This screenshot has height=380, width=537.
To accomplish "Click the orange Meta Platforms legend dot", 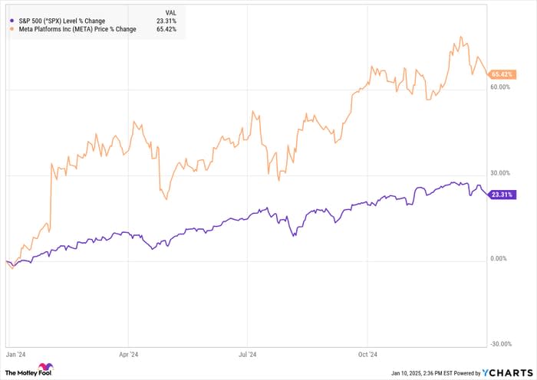I will tap(12, 29).
